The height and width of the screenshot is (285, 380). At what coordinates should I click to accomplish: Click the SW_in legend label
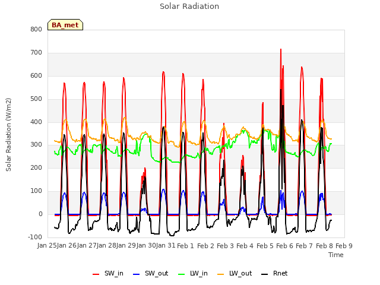click(x=113, y=273)
